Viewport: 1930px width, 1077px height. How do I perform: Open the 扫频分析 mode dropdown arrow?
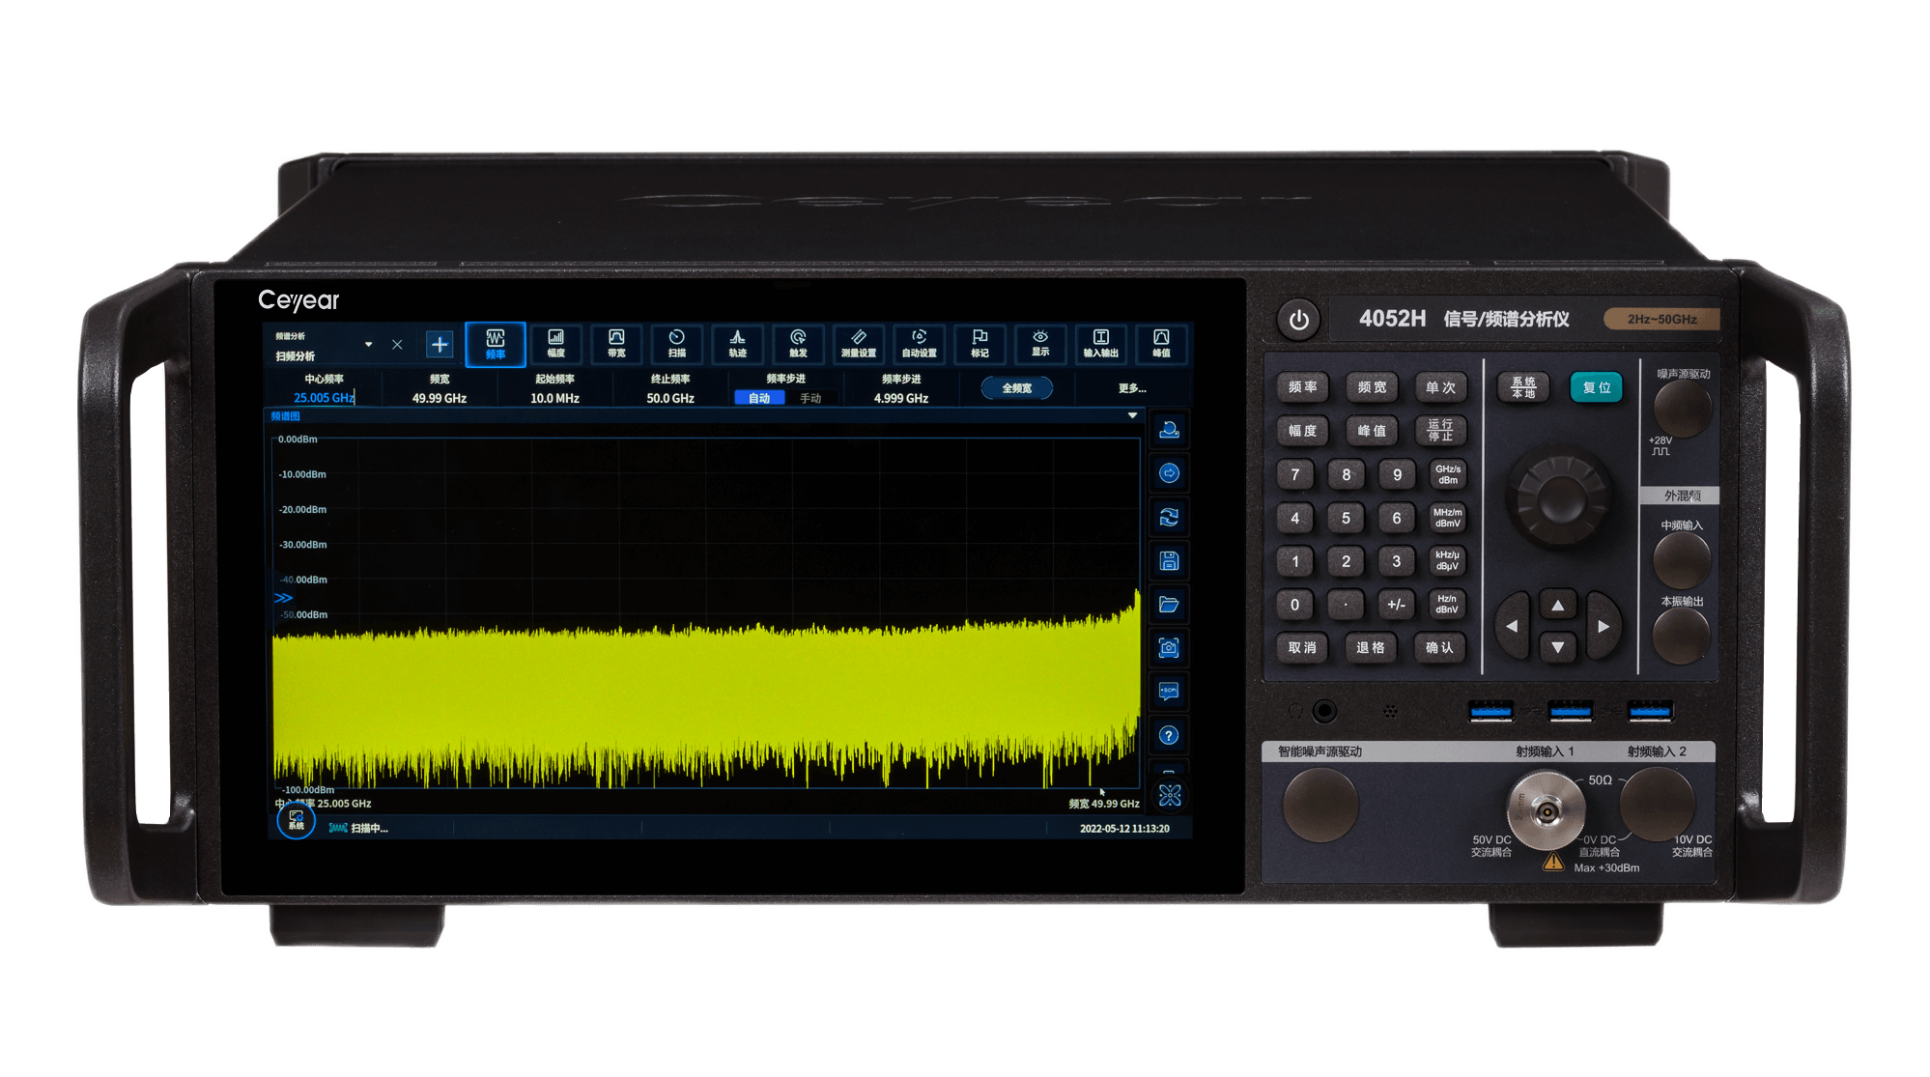[368, 344]
